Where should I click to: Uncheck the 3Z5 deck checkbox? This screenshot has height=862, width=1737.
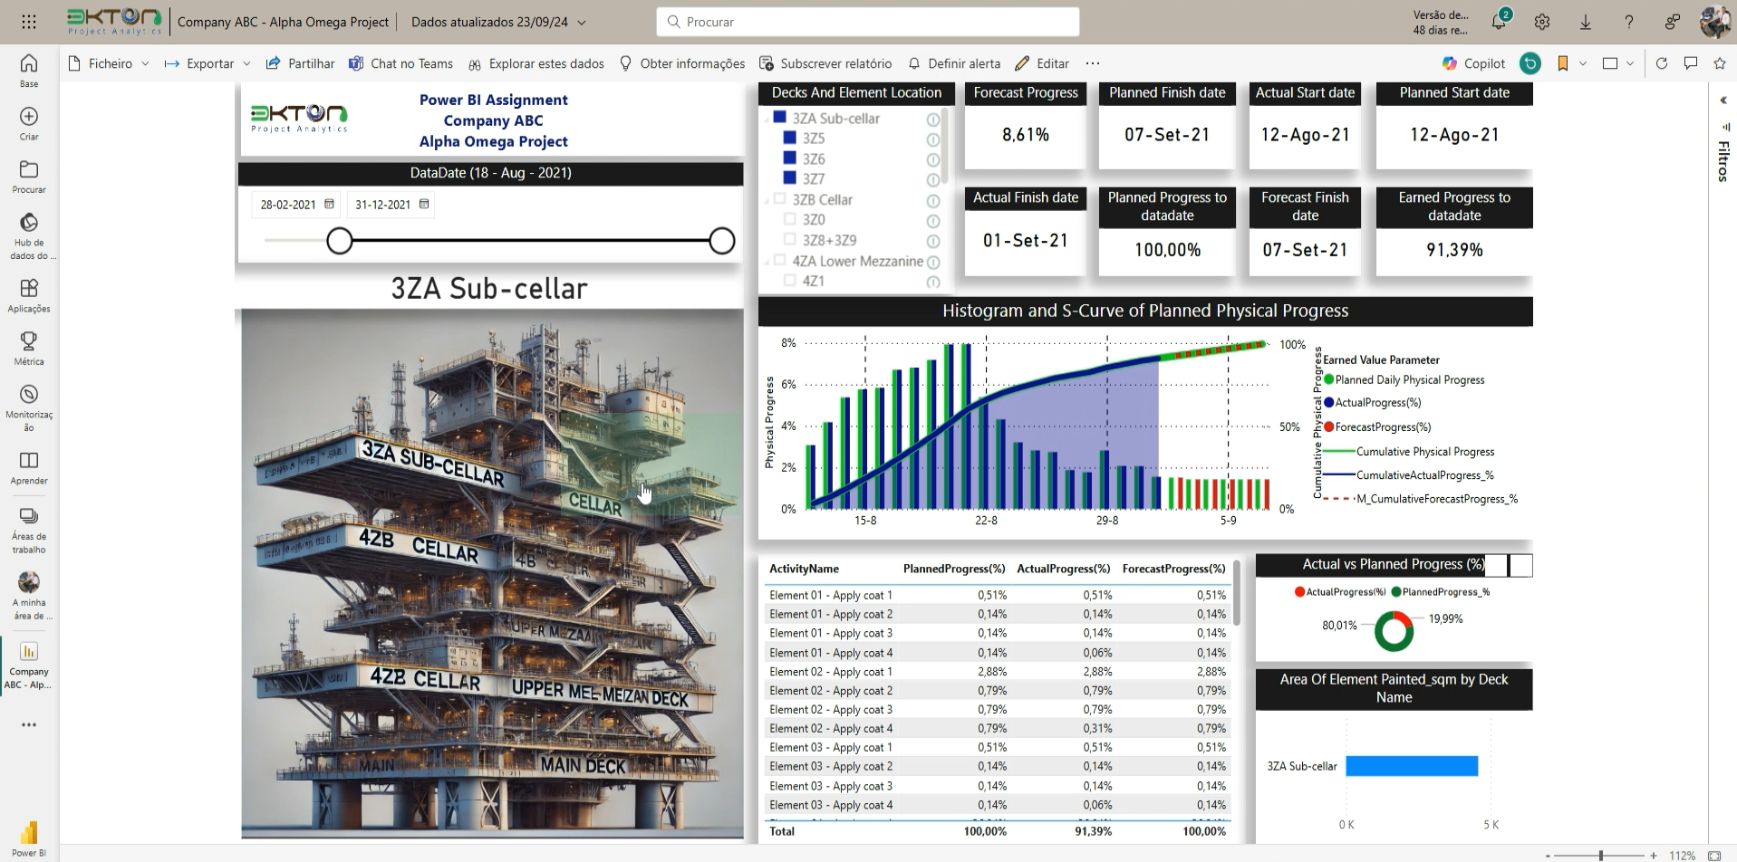click(789, 139)
